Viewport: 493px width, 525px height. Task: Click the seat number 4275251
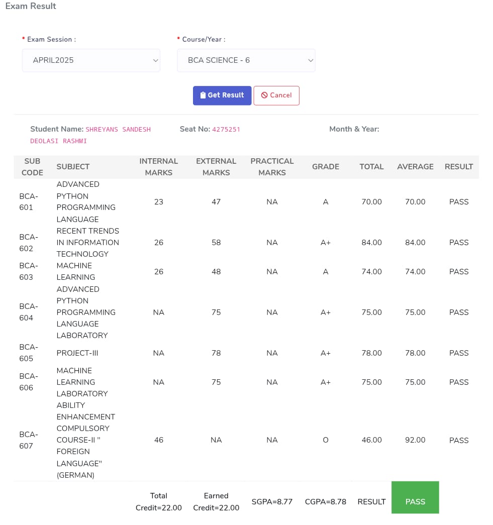tap(226, 130)
